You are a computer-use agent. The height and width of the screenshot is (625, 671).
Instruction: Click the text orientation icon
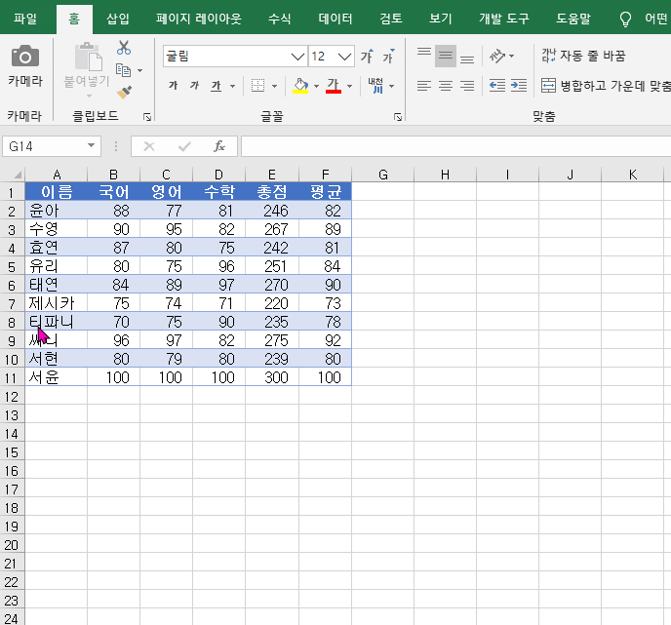[496, 56]
